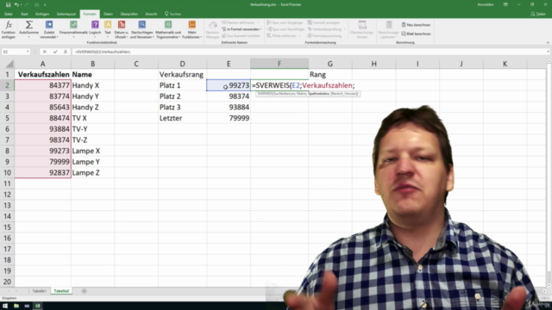552x310 pixels.
Task: Select the Tabelle2 sheet tab
Action: [x=61, y=291]
